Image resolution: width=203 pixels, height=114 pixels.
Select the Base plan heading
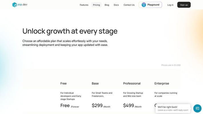click(x=95, y=84)
